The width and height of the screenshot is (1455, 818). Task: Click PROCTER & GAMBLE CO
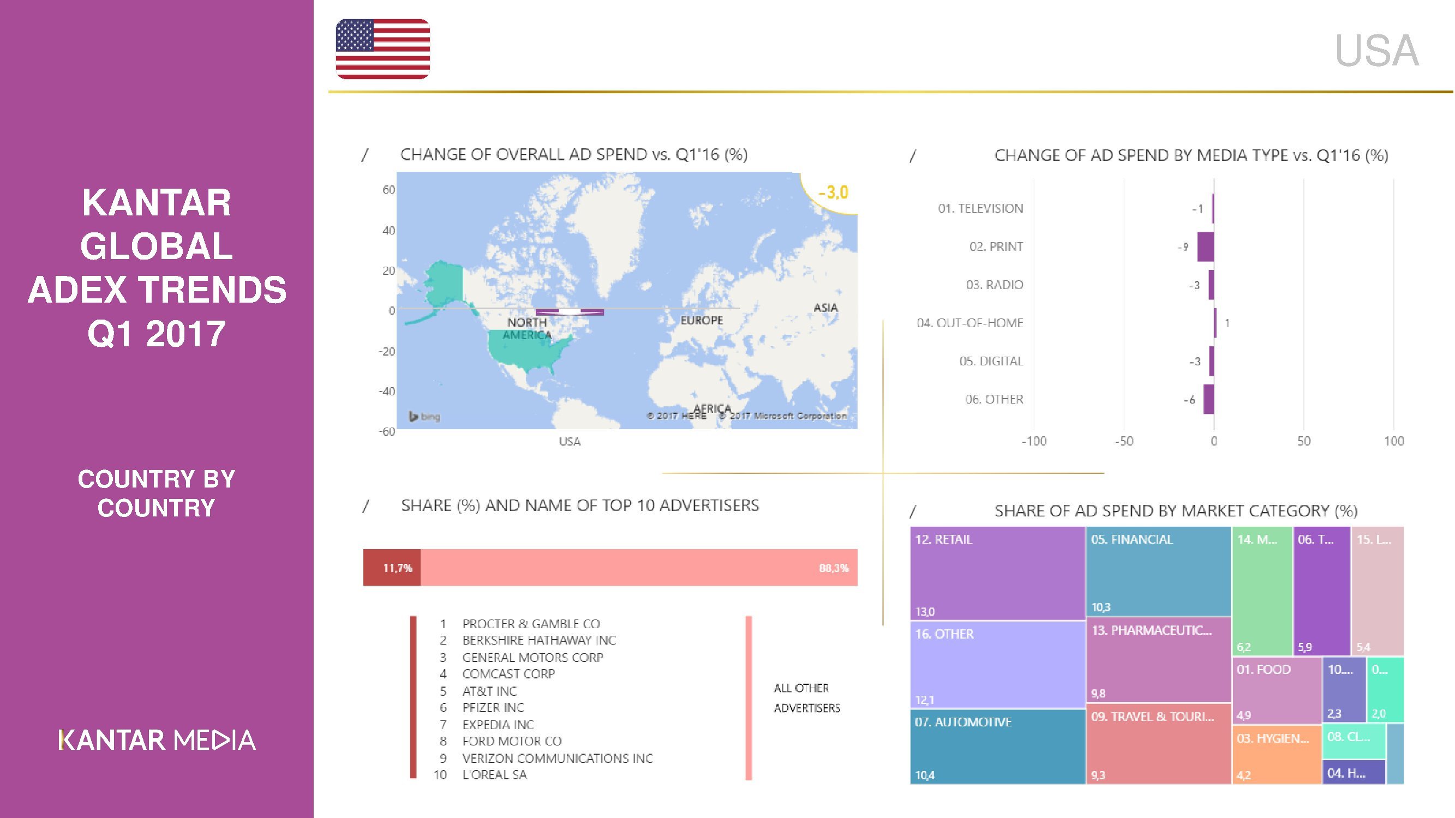click(531, 624)
